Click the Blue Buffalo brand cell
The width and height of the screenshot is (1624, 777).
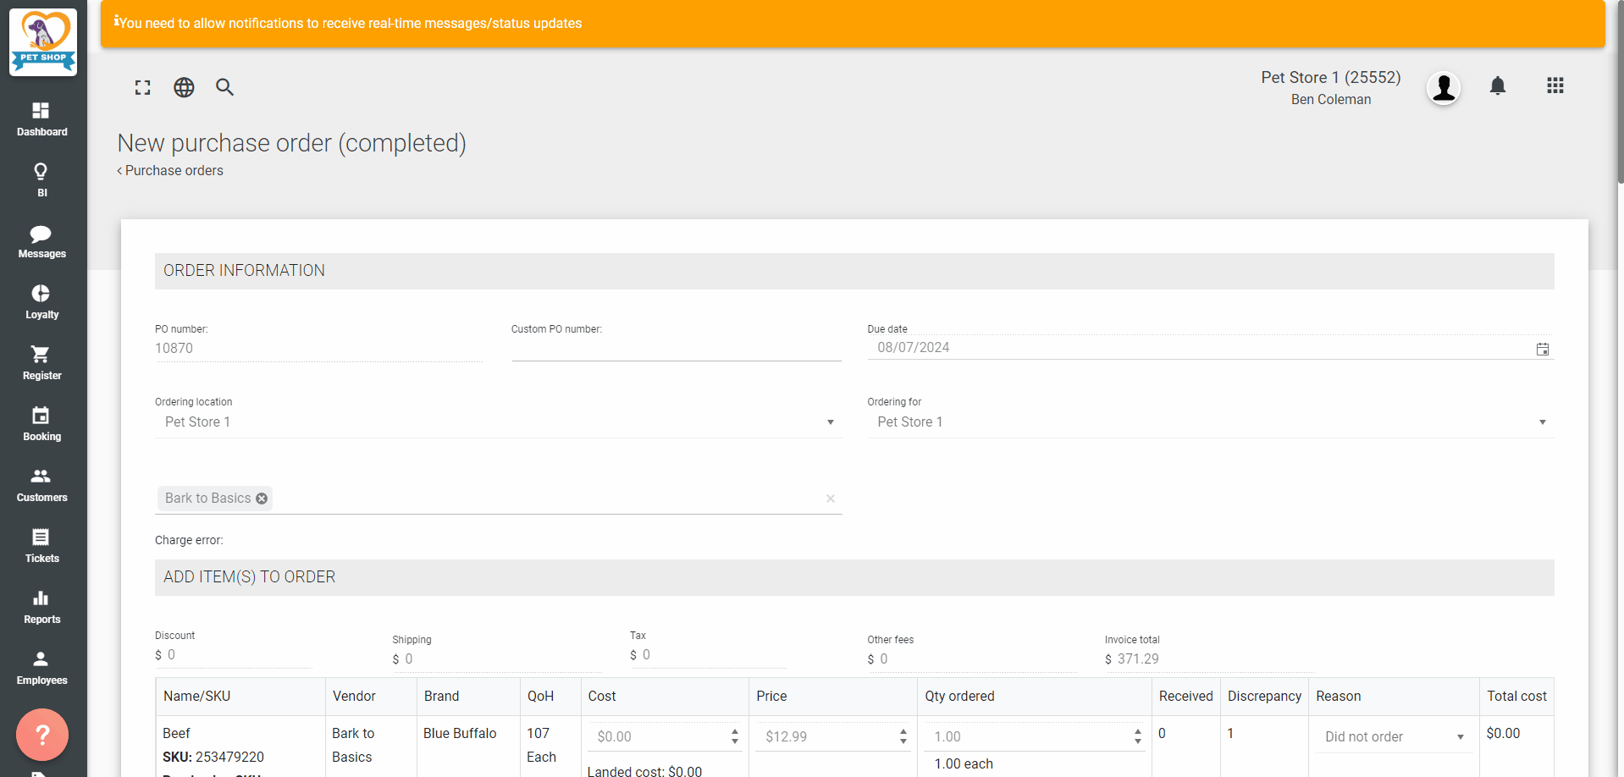pos(460,734)
